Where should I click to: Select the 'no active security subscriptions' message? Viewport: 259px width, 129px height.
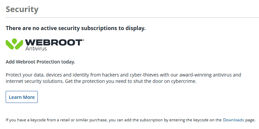tap(76, 28)
